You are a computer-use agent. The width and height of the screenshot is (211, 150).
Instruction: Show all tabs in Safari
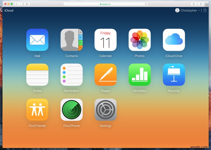tap(201, 4)
